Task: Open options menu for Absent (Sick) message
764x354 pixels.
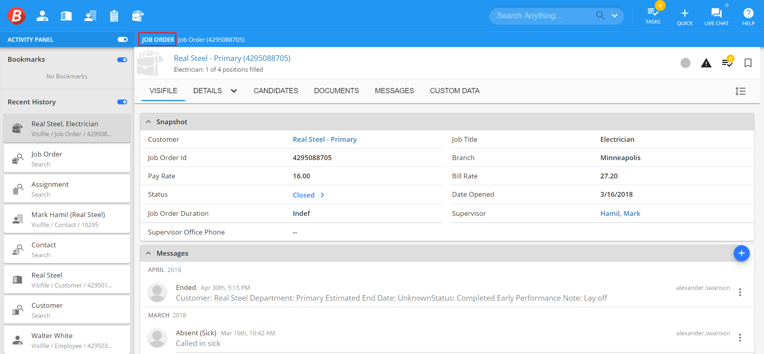Action: pos(740,338)
